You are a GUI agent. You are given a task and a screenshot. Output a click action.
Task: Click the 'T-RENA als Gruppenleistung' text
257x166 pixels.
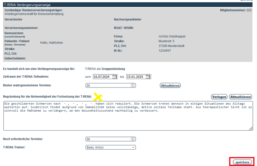point(105,69)
